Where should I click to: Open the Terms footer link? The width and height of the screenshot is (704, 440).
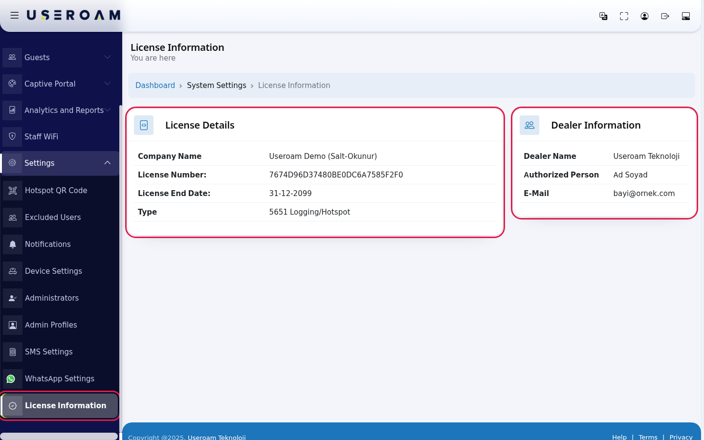pos(648,437)
